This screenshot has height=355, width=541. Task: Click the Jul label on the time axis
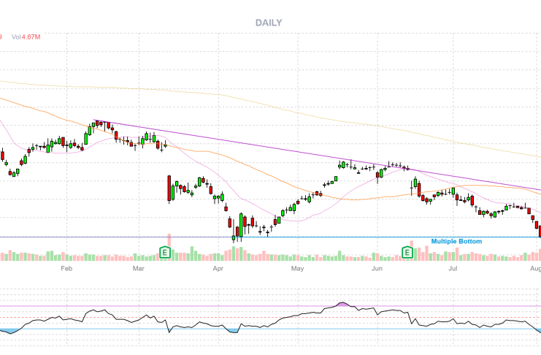point(453,269)
